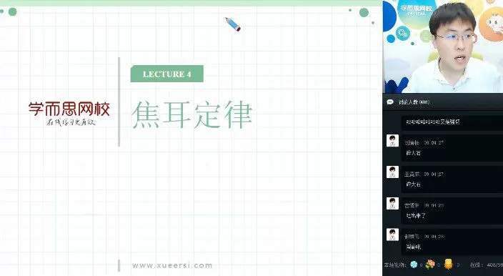The image size is (503, 276).
Task: Click the 讨论人数 (408) header
Action: tap(414, 102)
